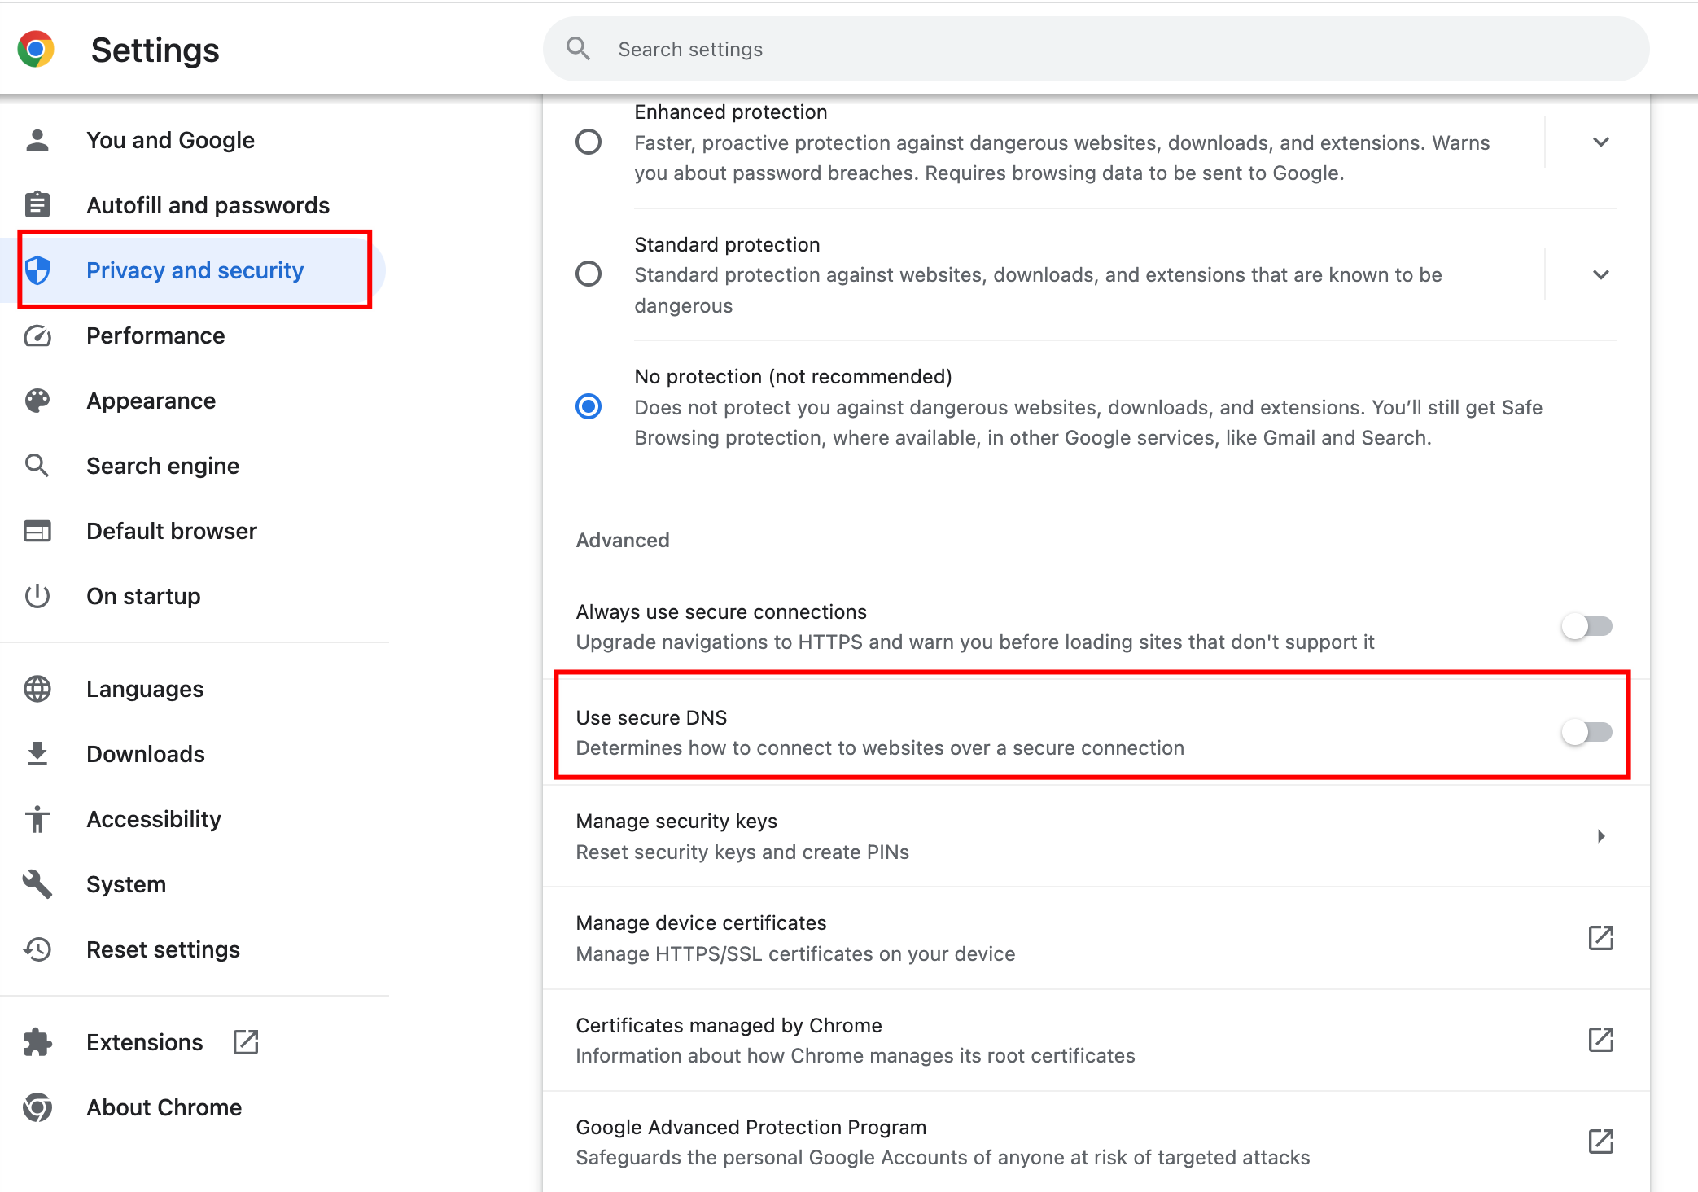Expand Standard protection details chevron

coord(1600,274)
